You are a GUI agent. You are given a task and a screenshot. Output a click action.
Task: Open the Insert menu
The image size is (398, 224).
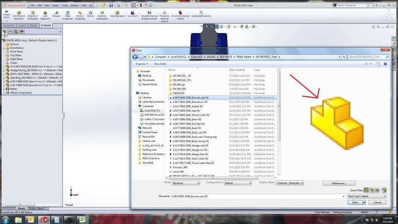[56, 5]
